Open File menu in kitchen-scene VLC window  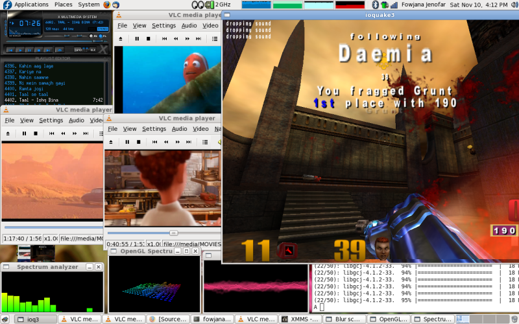pos(112,129)
